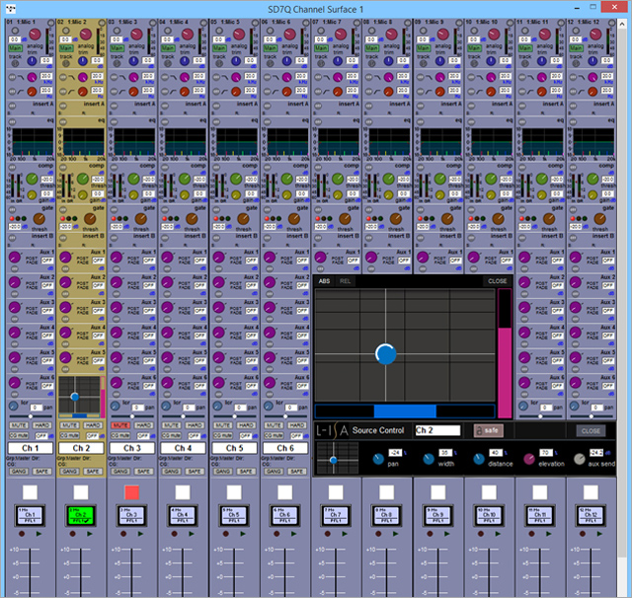Close the L-ISA Source Control bar

point(591,431)
